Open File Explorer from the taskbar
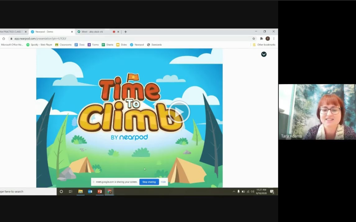The height and width of the screenshot is (222, 356). click(x=80, y=191)
